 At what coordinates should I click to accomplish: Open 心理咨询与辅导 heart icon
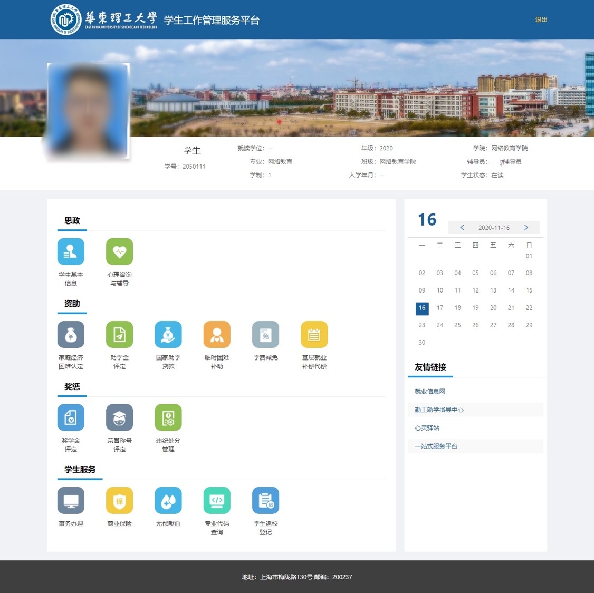coord(119,251)
